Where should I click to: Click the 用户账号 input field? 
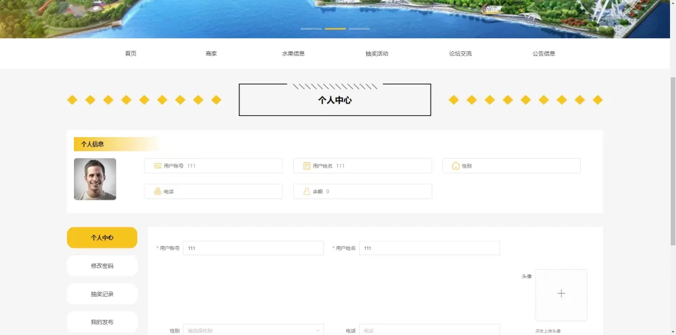coord(253,248)
